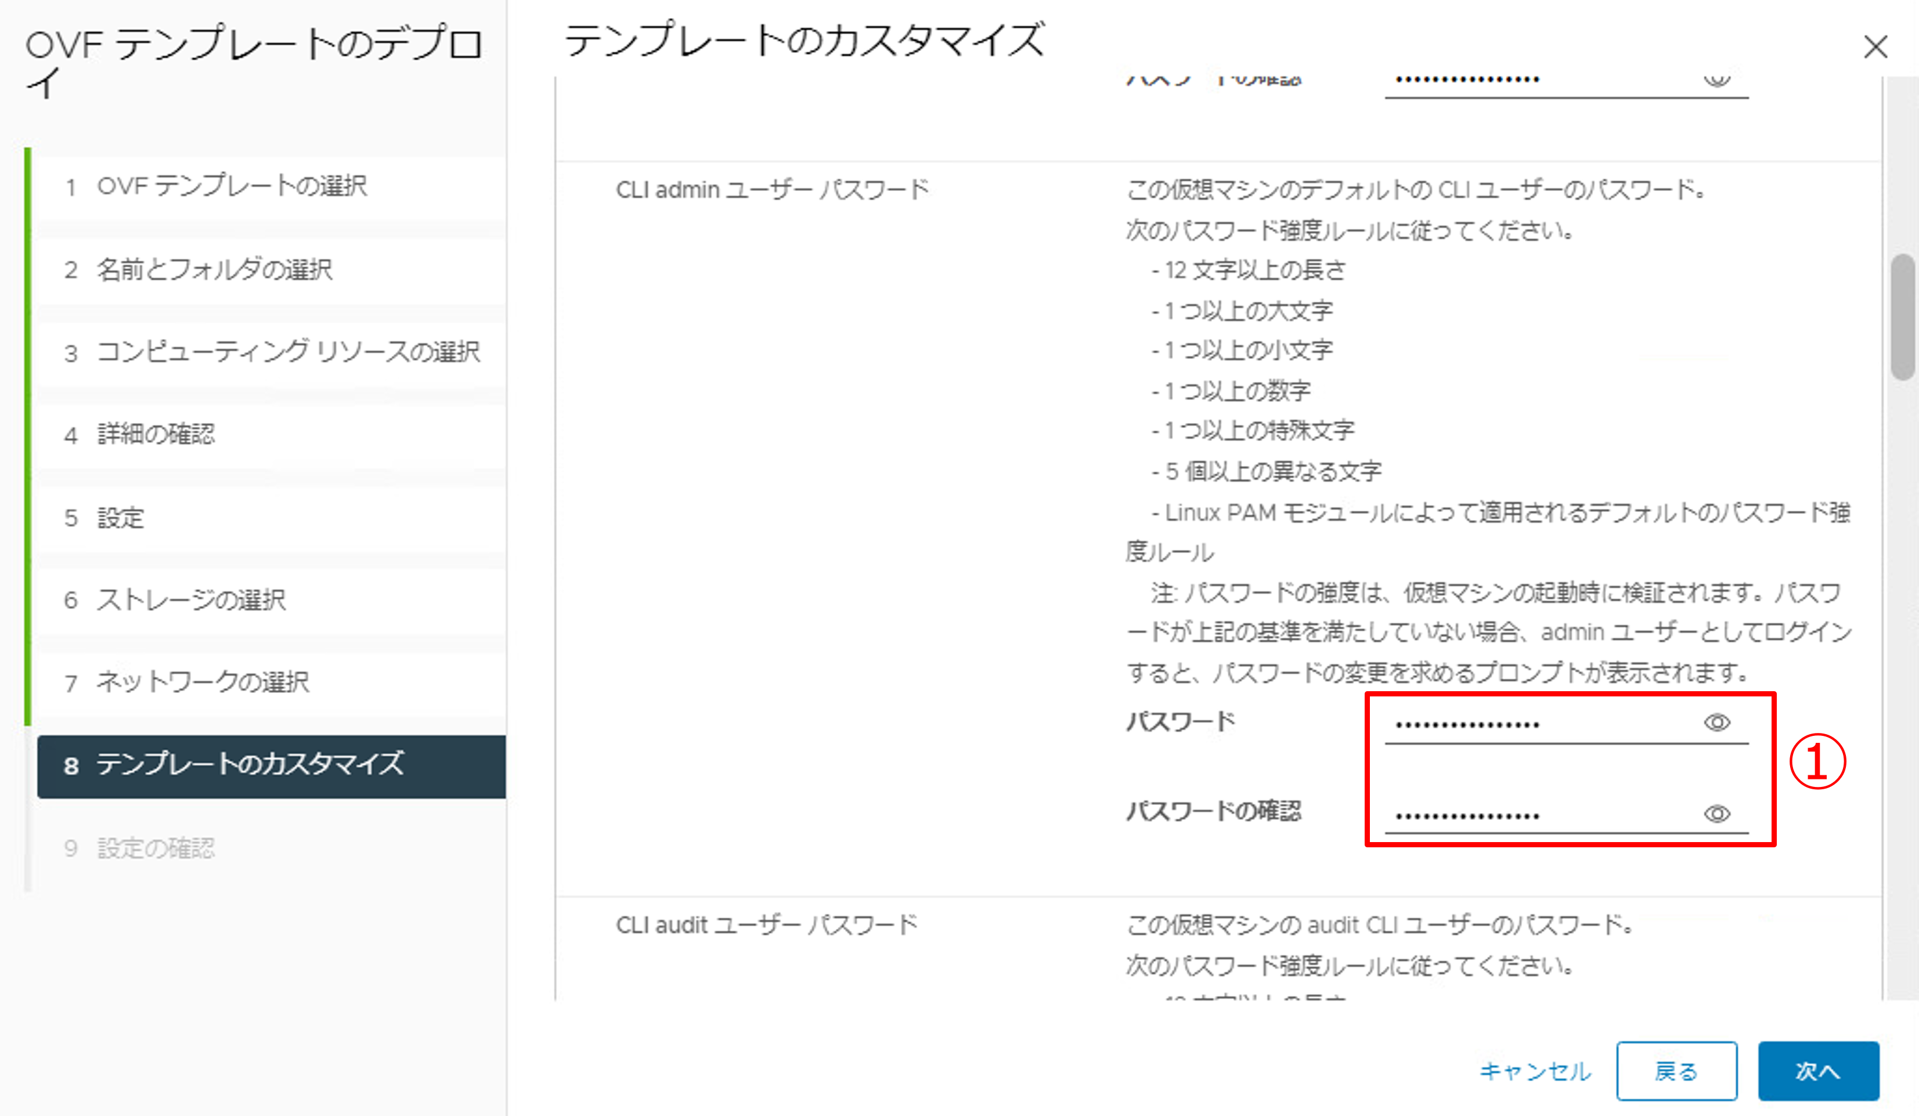The image size is (1919, 1116).
Task: Go to step 1 OVF テンプレートの選択
Action: point(232,186)
